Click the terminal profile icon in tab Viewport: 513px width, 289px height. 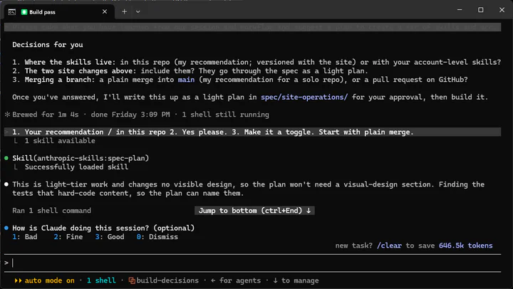click(x=12, y=12)
